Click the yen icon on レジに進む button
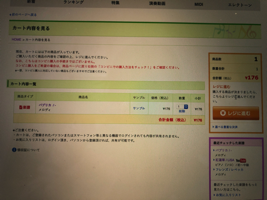 tap(223, 113)
